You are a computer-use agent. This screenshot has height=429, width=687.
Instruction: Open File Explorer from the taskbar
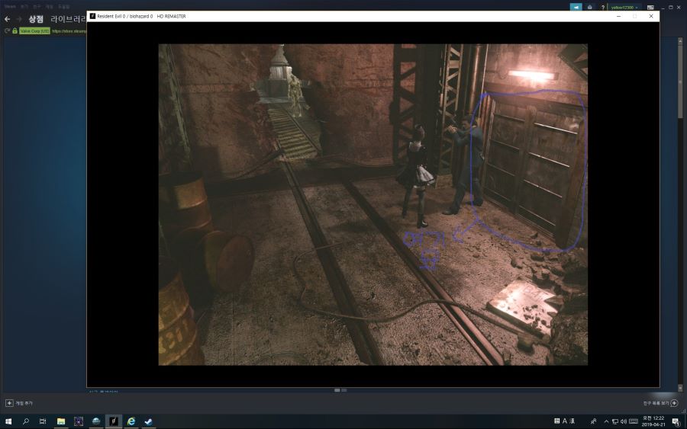point(61,421)
